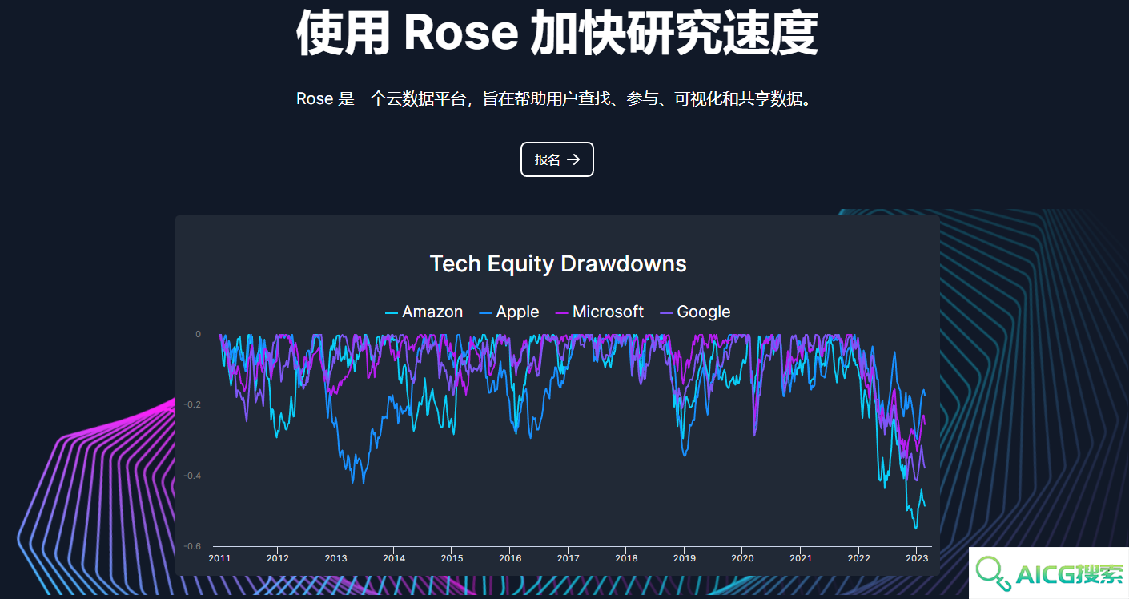Click the 使用 Rose 加快研究速度 headline
Viewport: 1129px width, 599px height.
(x=557, y=32)
